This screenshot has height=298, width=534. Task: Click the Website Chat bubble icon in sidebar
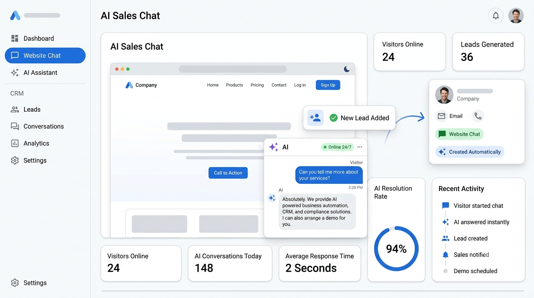coord(15,55)
